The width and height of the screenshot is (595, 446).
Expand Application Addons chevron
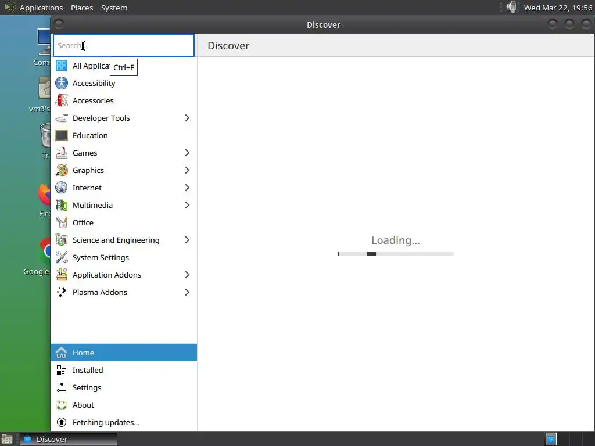[187, 275]
